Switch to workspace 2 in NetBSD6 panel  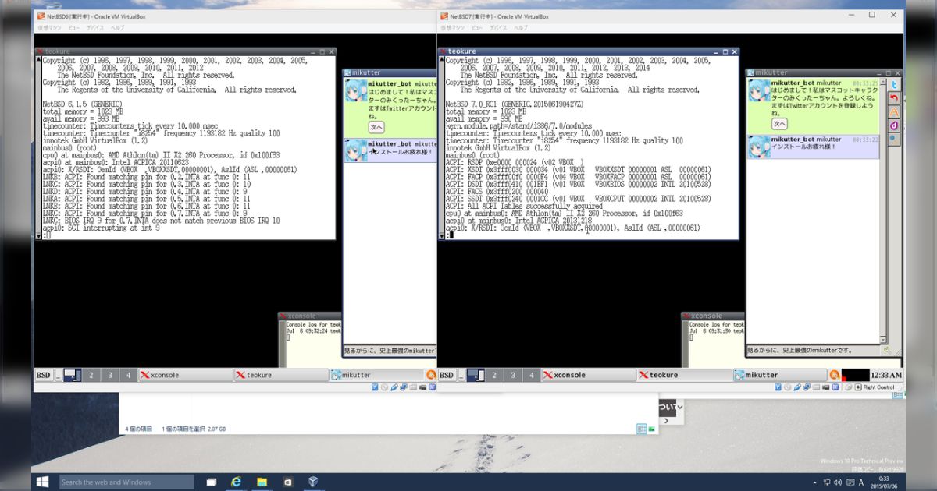(x=91, y=375)
